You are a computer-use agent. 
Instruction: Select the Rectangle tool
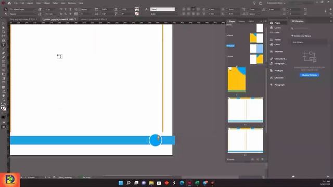(4, 66)
